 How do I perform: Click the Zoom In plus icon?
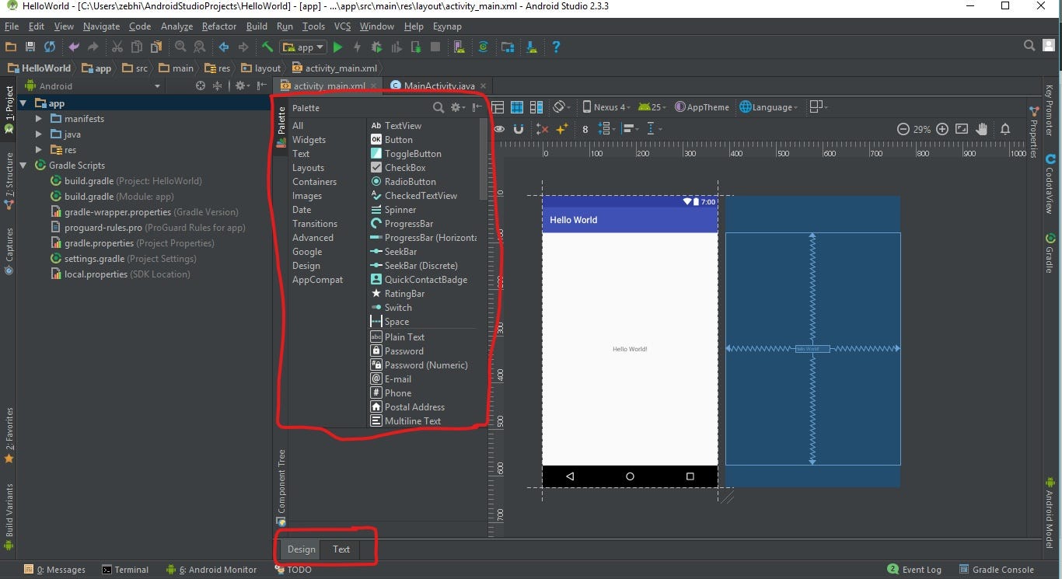942,129
